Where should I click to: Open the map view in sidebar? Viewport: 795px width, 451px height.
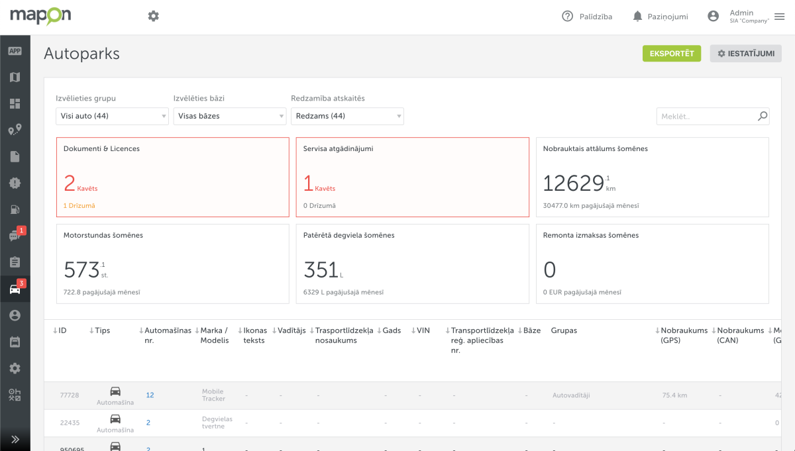pos(15,77)
